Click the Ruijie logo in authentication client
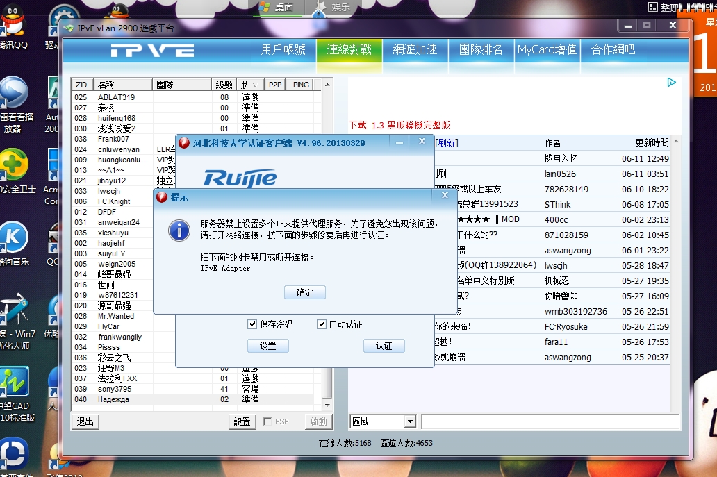This screenshot has width=717, height=477. point(240,178)
